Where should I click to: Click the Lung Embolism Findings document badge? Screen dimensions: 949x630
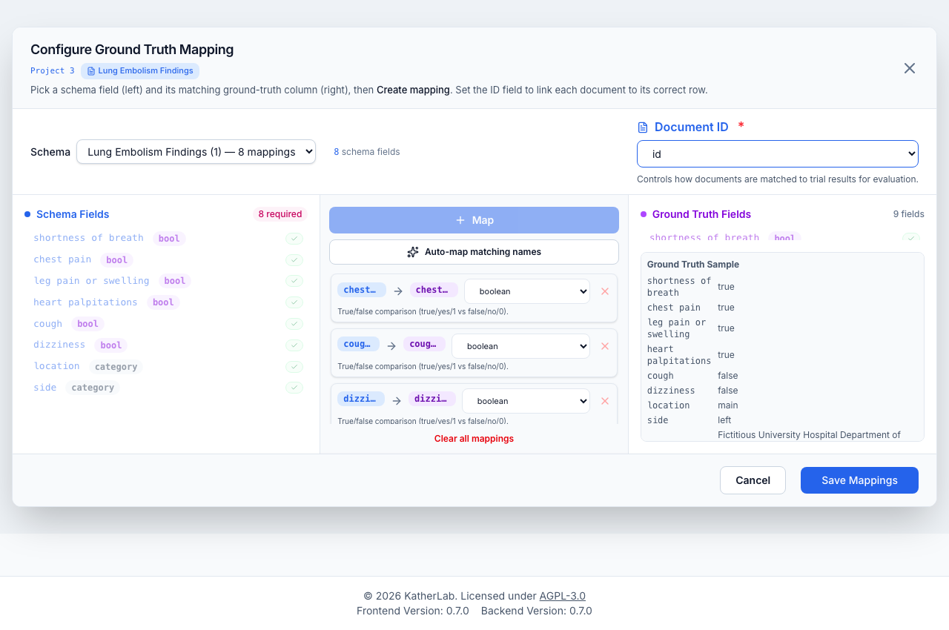click(140, 71)
